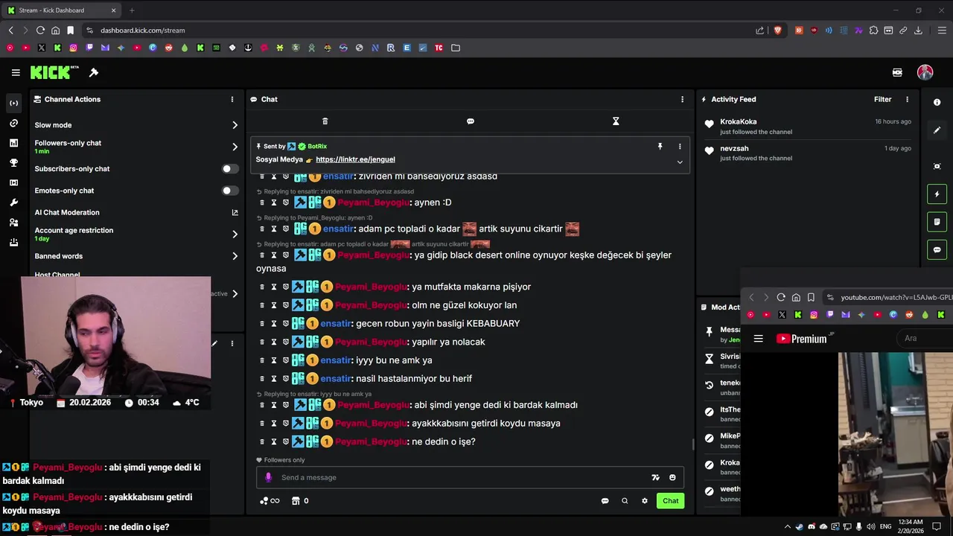Open the link icon in the left sidebar
The image size is (953, 536).
click(13, 123)
